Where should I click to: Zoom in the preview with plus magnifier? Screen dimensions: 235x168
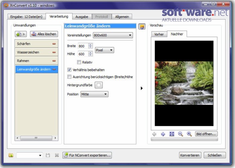pos(189,134)
